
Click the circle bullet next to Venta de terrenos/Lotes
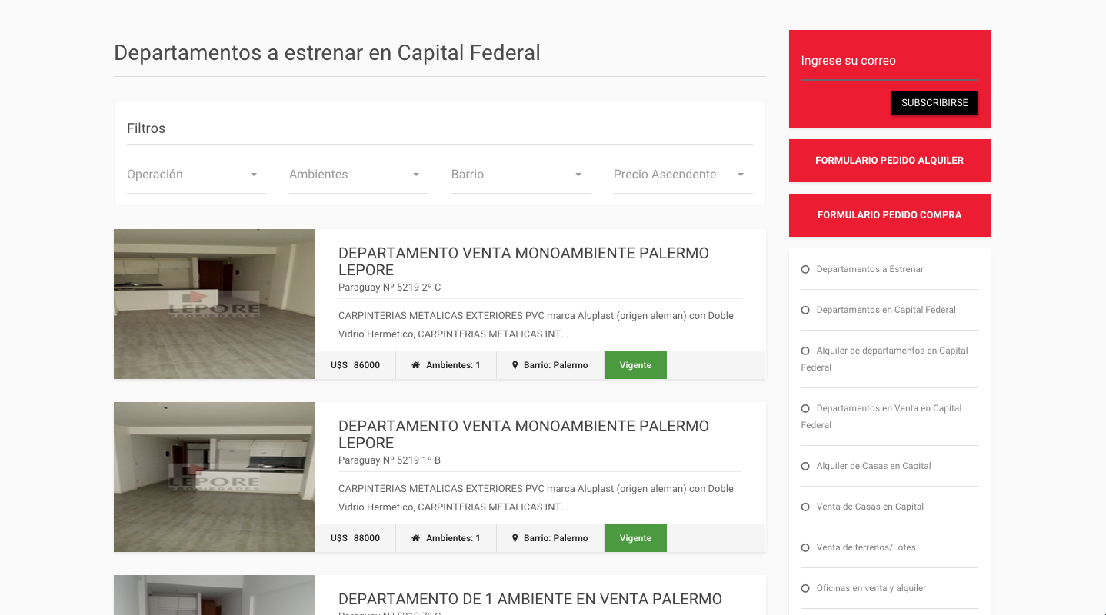click(805, 547)
